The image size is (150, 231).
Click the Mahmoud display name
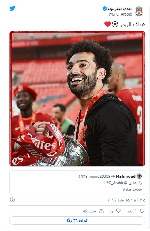coord(126,176)
